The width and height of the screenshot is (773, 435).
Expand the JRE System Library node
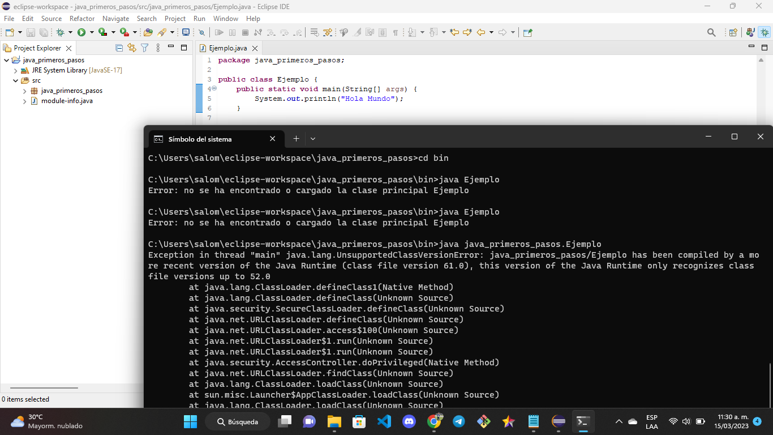pyautogui.click(x=16, y=70)
